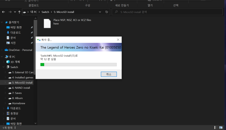This screenshot has height=130, width=226.
Task: Open the recent locations dropdown arrow
Action: pos(15,12)
